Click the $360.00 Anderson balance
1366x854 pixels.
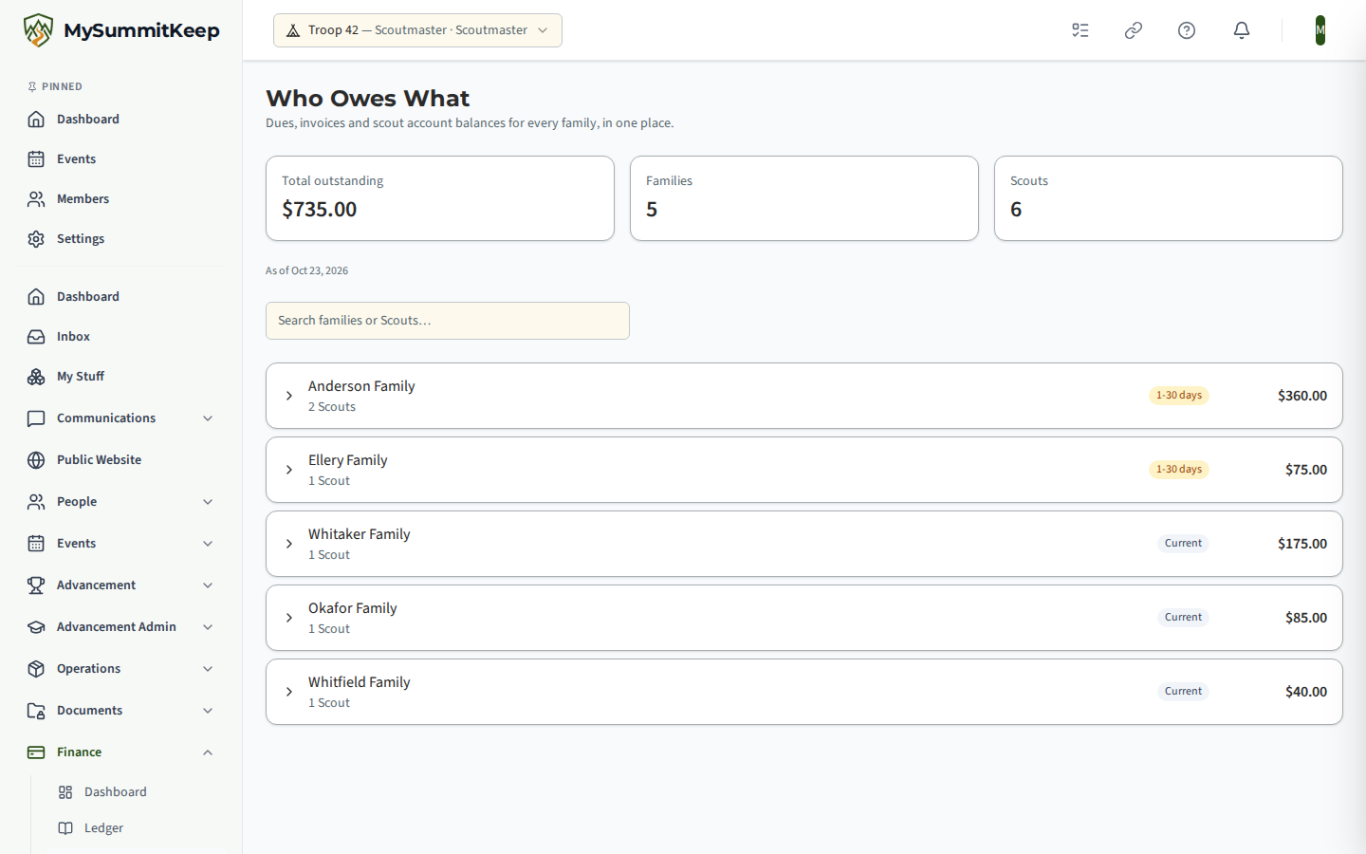tap(1302, 396)
